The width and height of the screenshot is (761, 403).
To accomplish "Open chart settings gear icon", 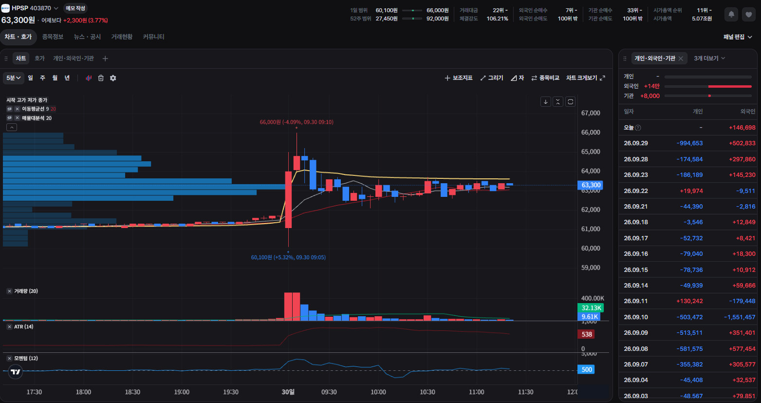I will pyautogui.click(x=113, y=78).
